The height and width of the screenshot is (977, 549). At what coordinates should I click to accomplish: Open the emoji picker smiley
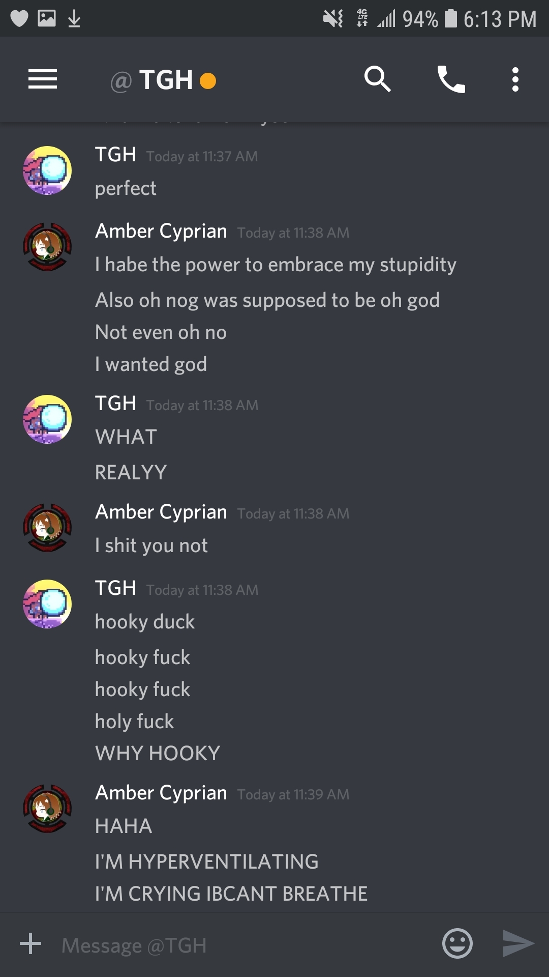click(x=457, y=943)
